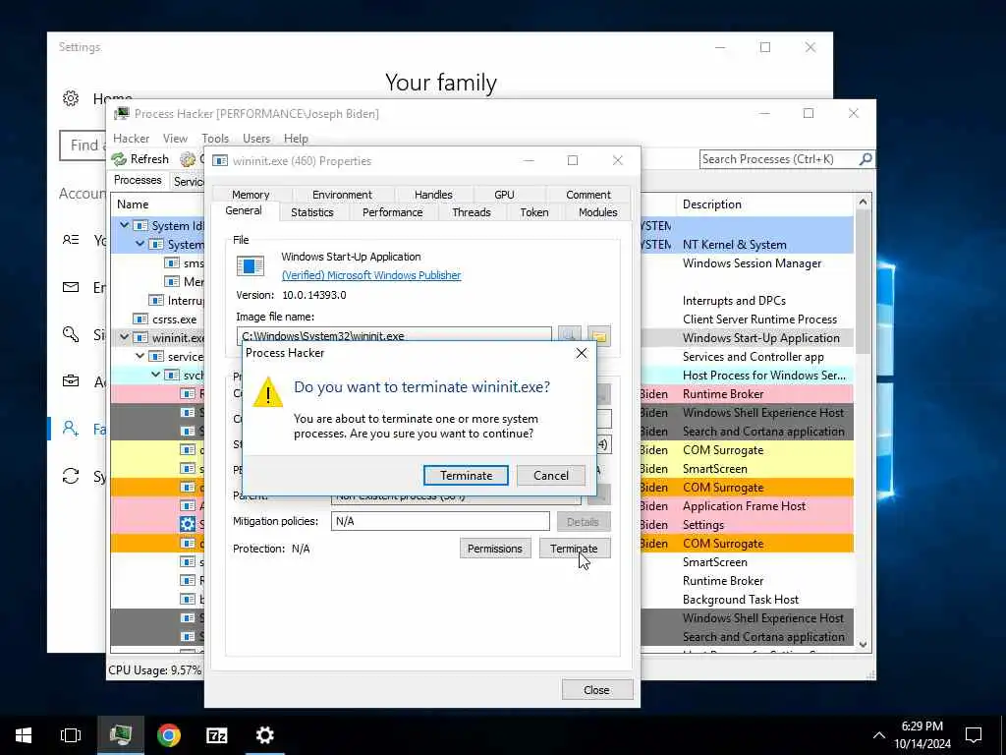The height and width of the screenshot is (755, 1006).
Task: Click the Image file name field
Action: pyautogui.click(x=394, y=336)
